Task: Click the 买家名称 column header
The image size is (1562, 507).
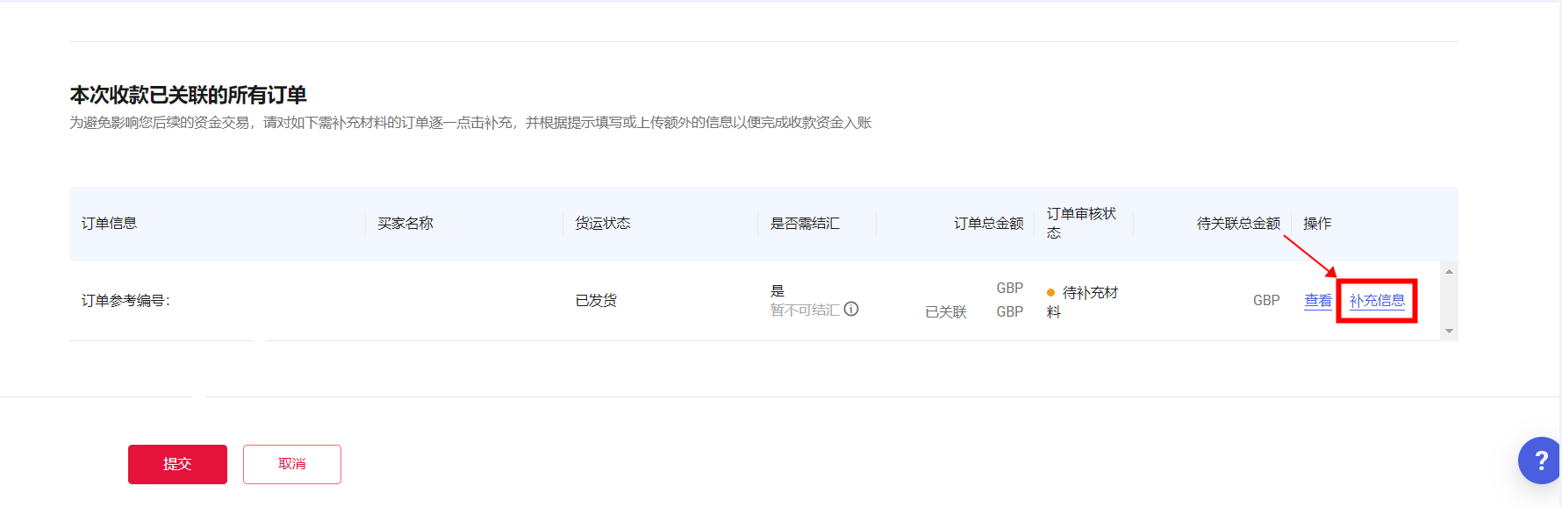Action: 405,224
